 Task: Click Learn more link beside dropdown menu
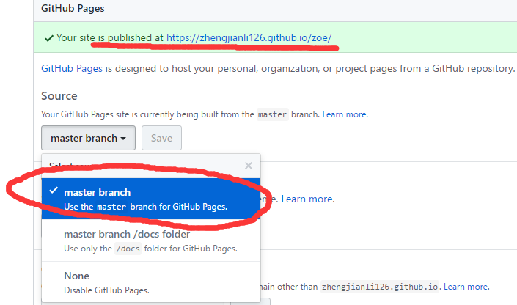coord(308,199)
